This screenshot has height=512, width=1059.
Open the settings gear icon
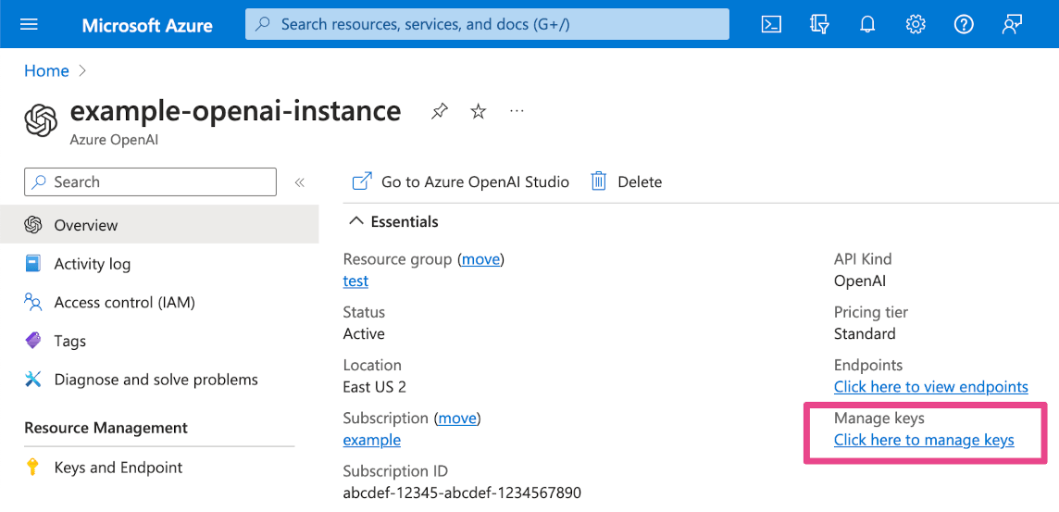point(916,25)
